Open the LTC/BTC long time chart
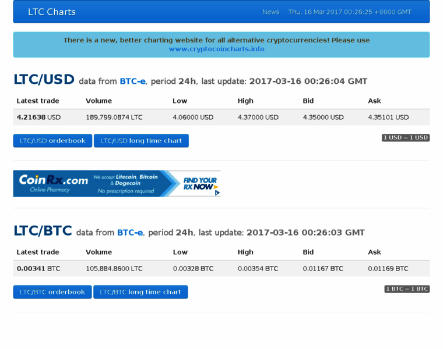Screen dimensions: 443x349 [140, 292]
